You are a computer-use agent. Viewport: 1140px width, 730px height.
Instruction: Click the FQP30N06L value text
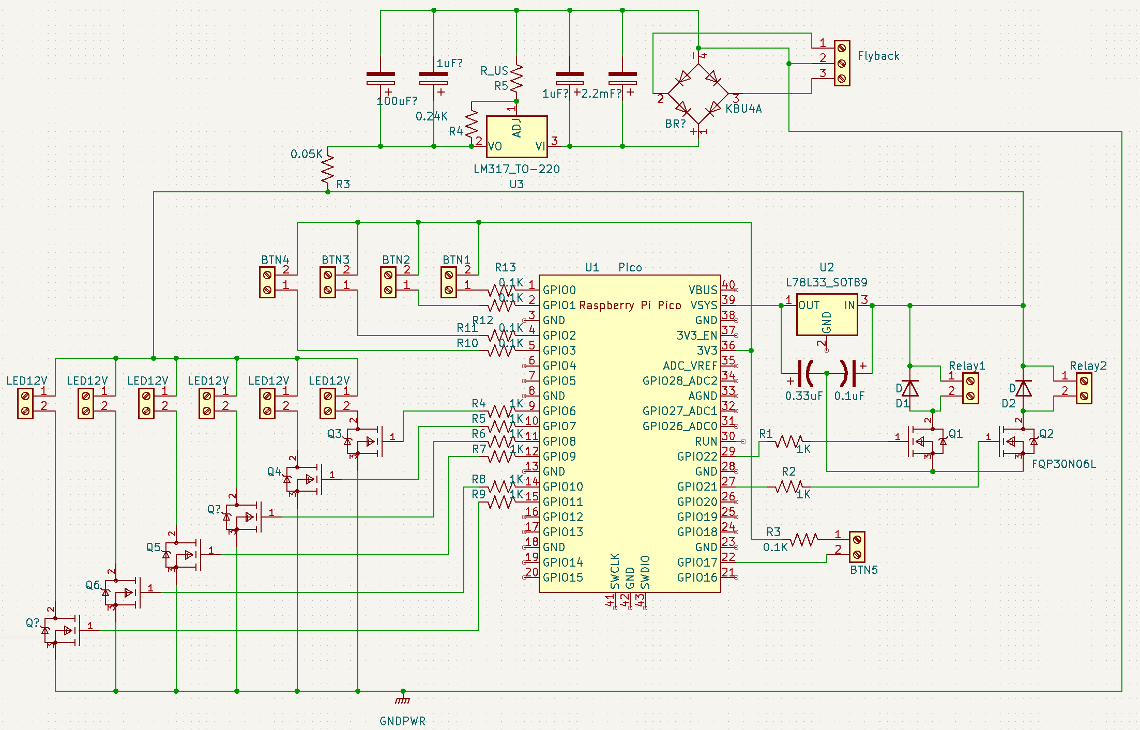pos(1063,464)
